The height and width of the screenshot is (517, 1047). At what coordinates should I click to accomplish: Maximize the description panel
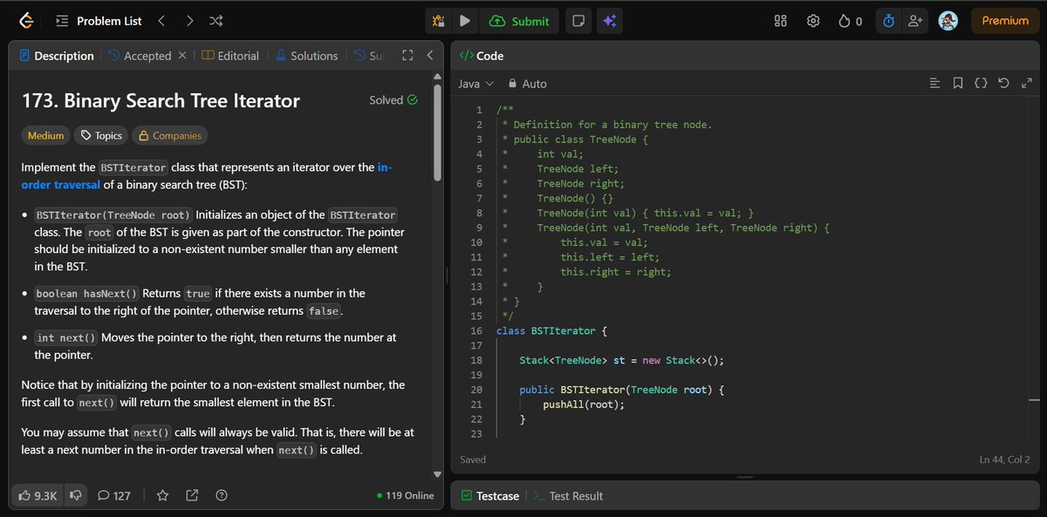point(407,56)
